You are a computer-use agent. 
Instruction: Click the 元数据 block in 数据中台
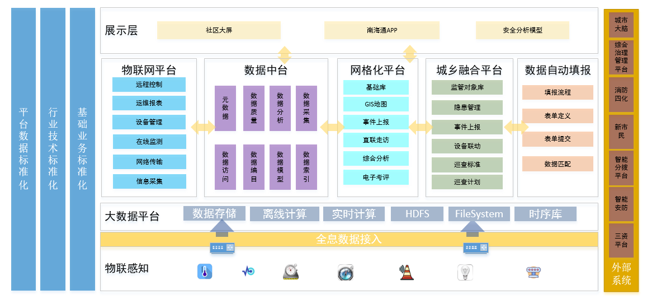[225, 108]
